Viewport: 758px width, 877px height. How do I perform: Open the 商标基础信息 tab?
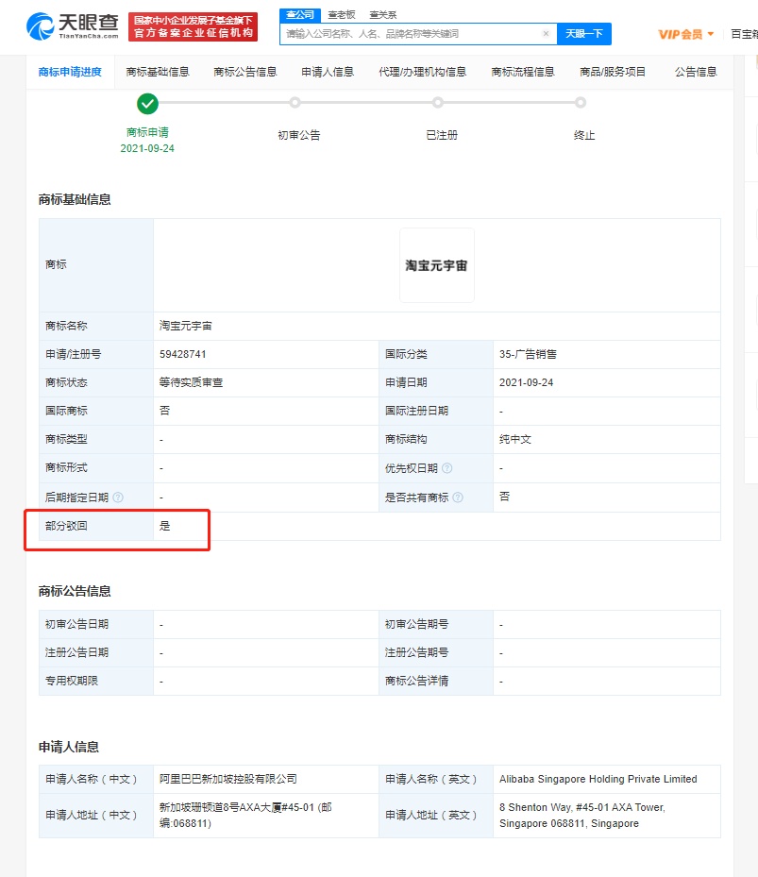[x=158, y=72]
